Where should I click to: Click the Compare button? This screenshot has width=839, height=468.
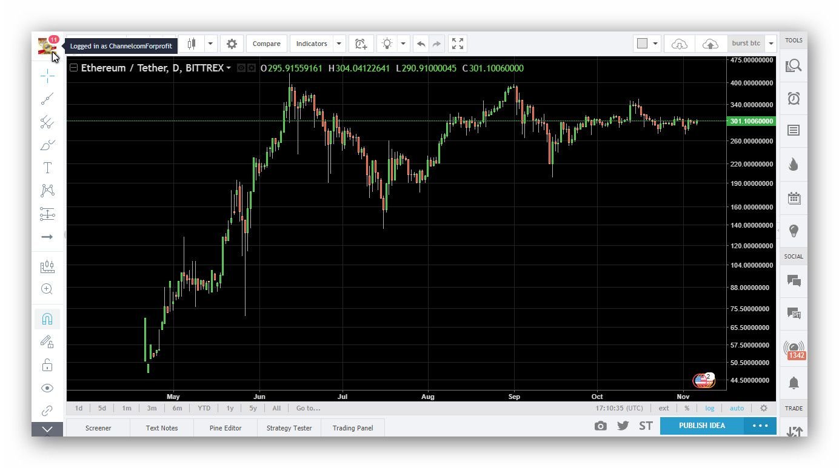click(x=267, y=44)
